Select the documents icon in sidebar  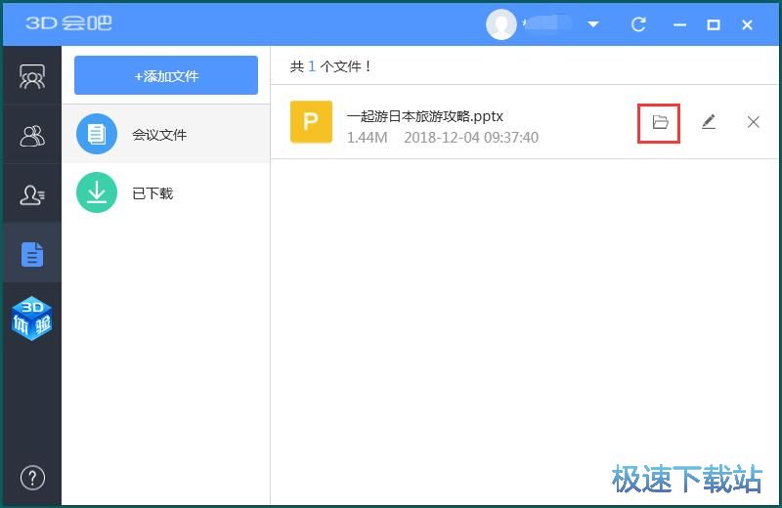tap(32, 254)
